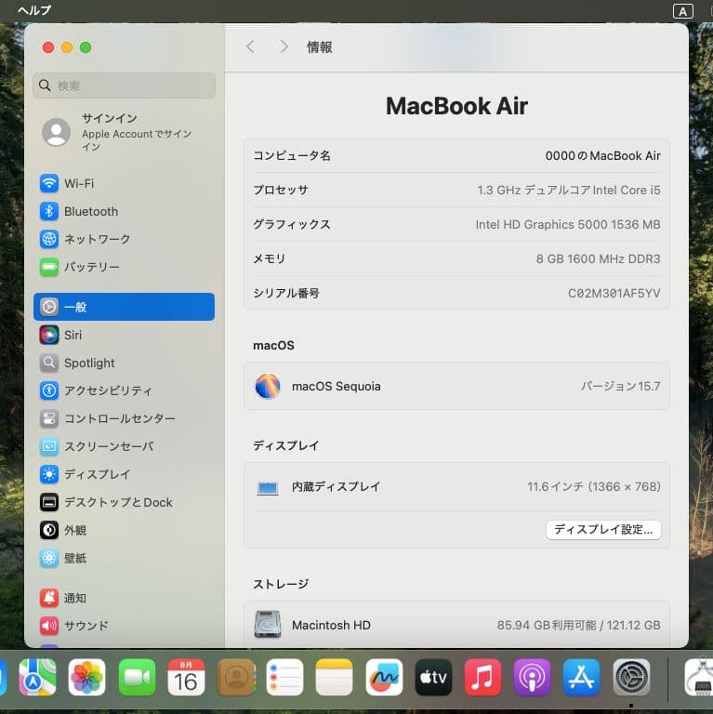The image size is (713, 714).
Task: Click processor text 1.3 GHz デュアルコア Intel Core i5
Action: tap(569, 190)
